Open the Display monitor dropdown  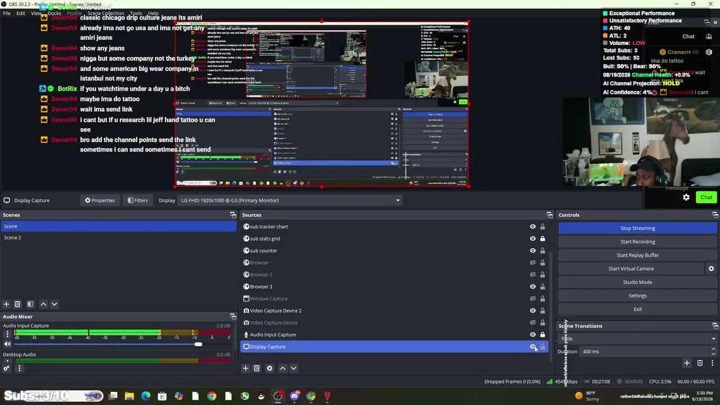tap(290, 200)
